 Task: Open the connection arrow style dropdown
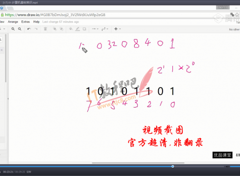95,29
